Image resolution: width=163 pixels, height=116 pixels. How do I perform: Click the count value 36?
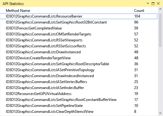coord(136,64)
